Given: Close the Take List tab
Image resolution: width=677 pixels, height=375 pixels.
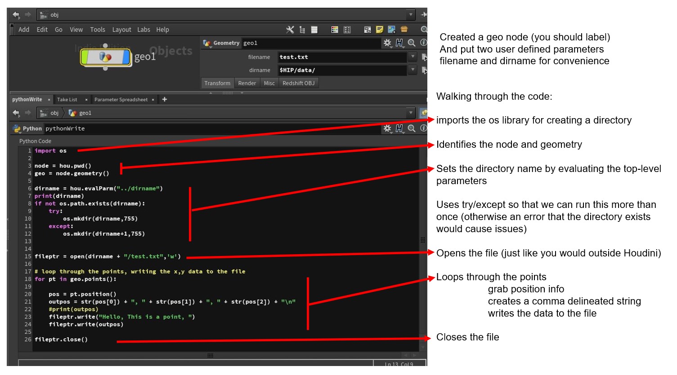Looking at the screenshot, I should [x=86, y=100].
